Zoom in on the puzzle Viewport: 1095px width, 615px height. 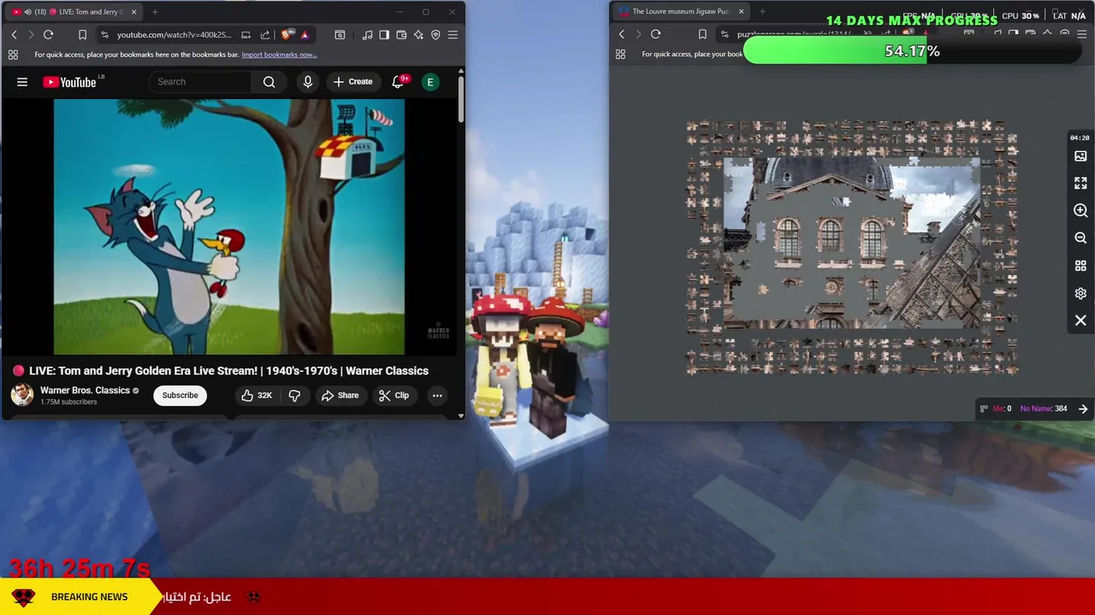(x=1080, y=211)
